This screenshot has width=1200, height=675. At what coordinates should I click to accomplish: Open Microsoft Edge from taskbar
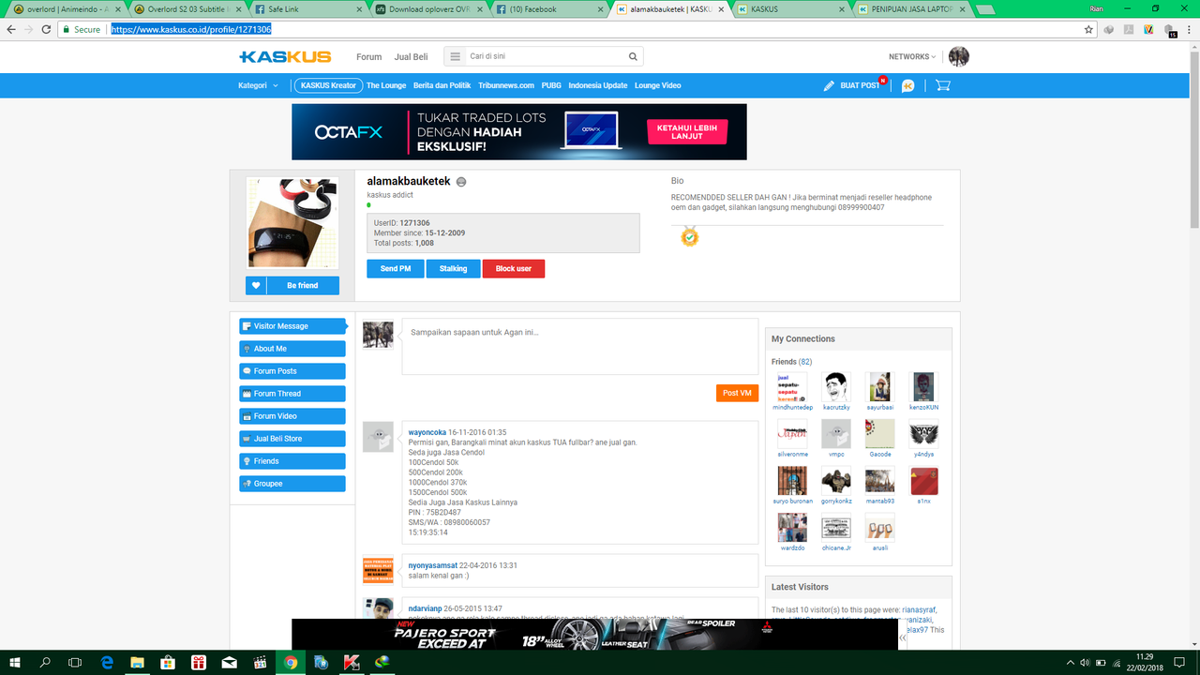click(107, 662)
